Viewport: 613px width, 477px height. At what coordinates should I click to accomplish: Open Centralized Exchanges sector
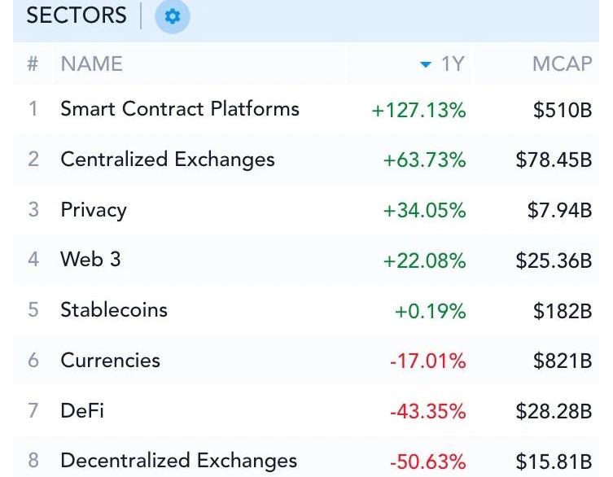click(x=167, y=160)
